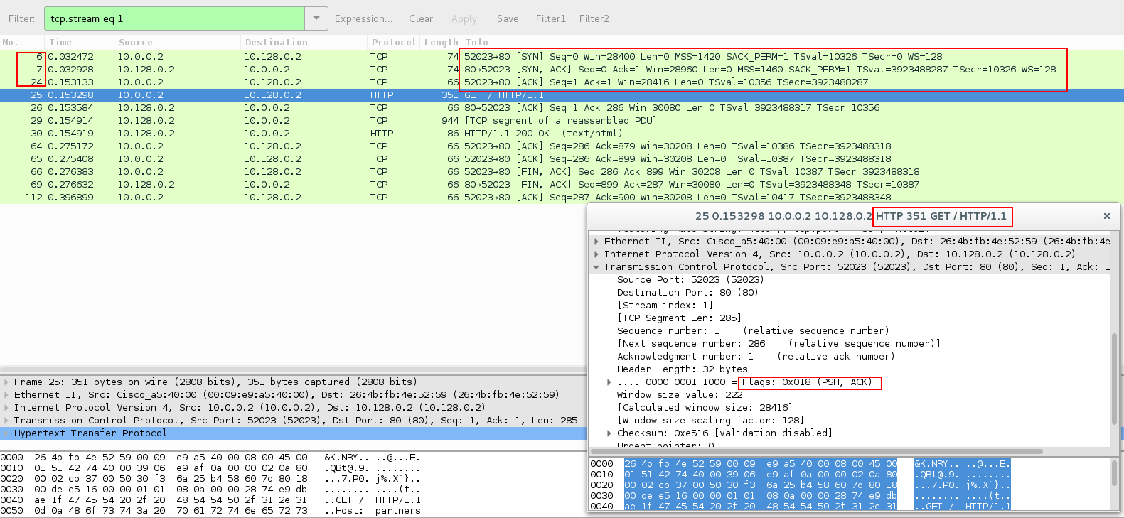
Task: Expand Frame 25 in main details pane
Action: tap(6, 382)
